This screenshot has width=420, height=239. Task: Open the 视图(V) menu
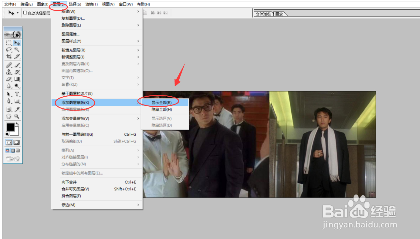[x=108, y=4]
